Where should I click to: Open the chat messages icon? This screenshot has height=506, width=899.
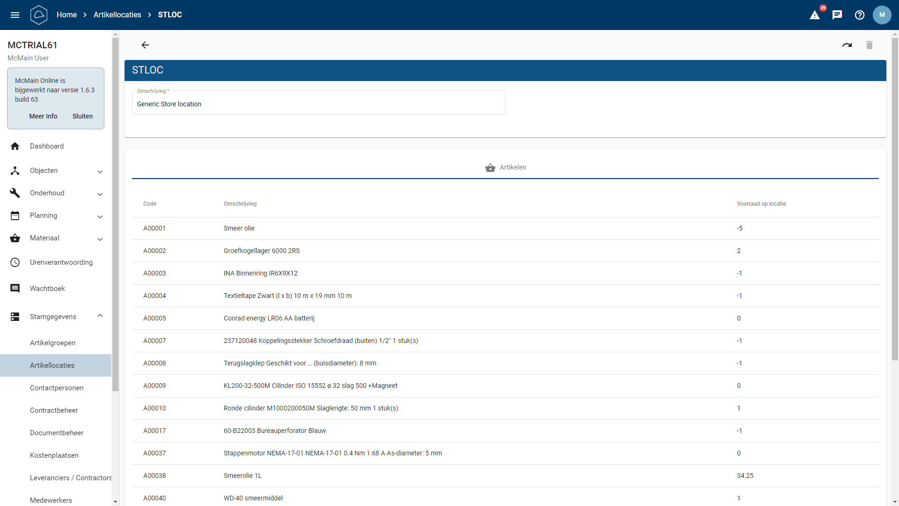[837, 15]
